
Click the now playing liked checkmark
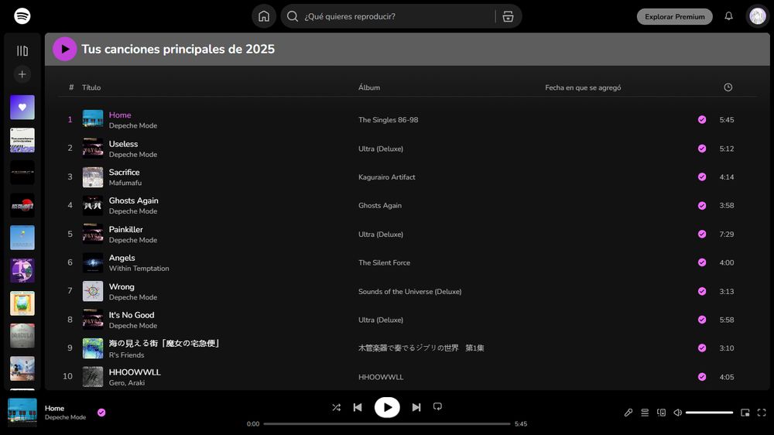[x=101, y=413]
